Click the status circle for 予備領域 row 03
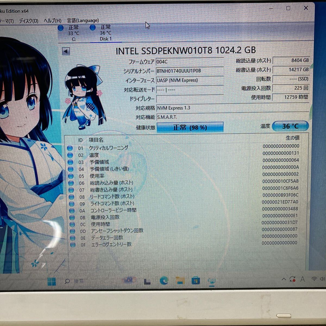 tap(70, 162)
